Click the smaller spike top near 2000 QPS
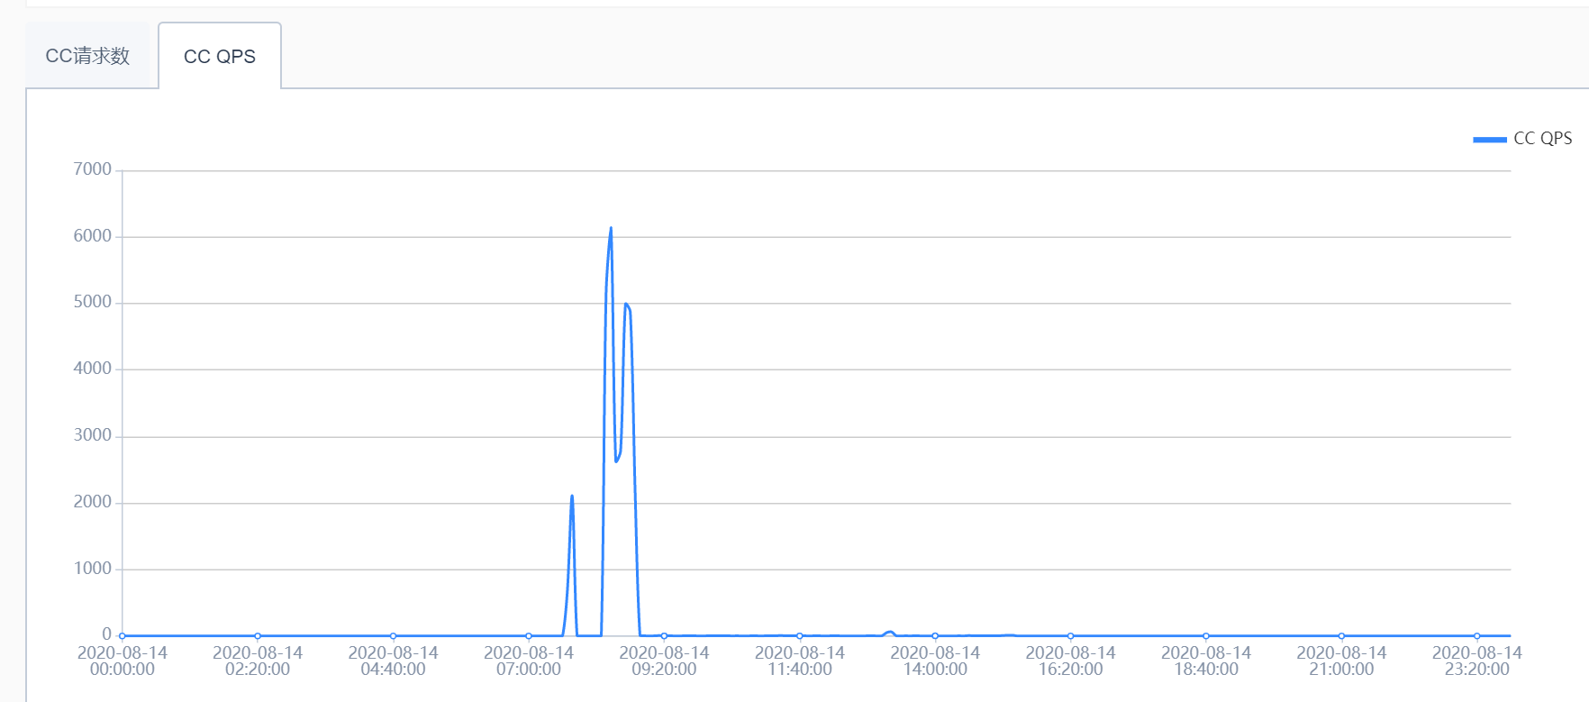The image size is (1589, 702). point(572,497)
